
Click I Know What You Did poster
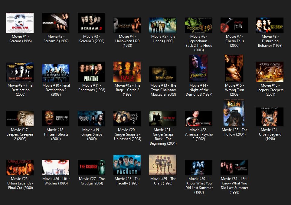coord(198,167)
